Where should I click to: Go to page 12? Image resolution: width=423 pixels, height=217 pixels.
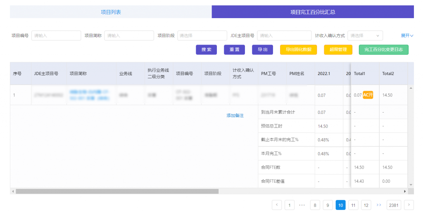pyautogui.click(x=366, y=205)
